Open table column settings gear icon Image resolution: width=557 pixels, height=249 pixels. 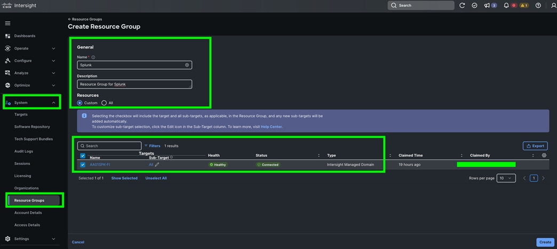544,155
